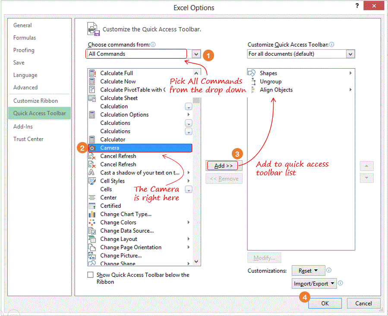Switch to the Customize Ribbon category

(35, 101)
